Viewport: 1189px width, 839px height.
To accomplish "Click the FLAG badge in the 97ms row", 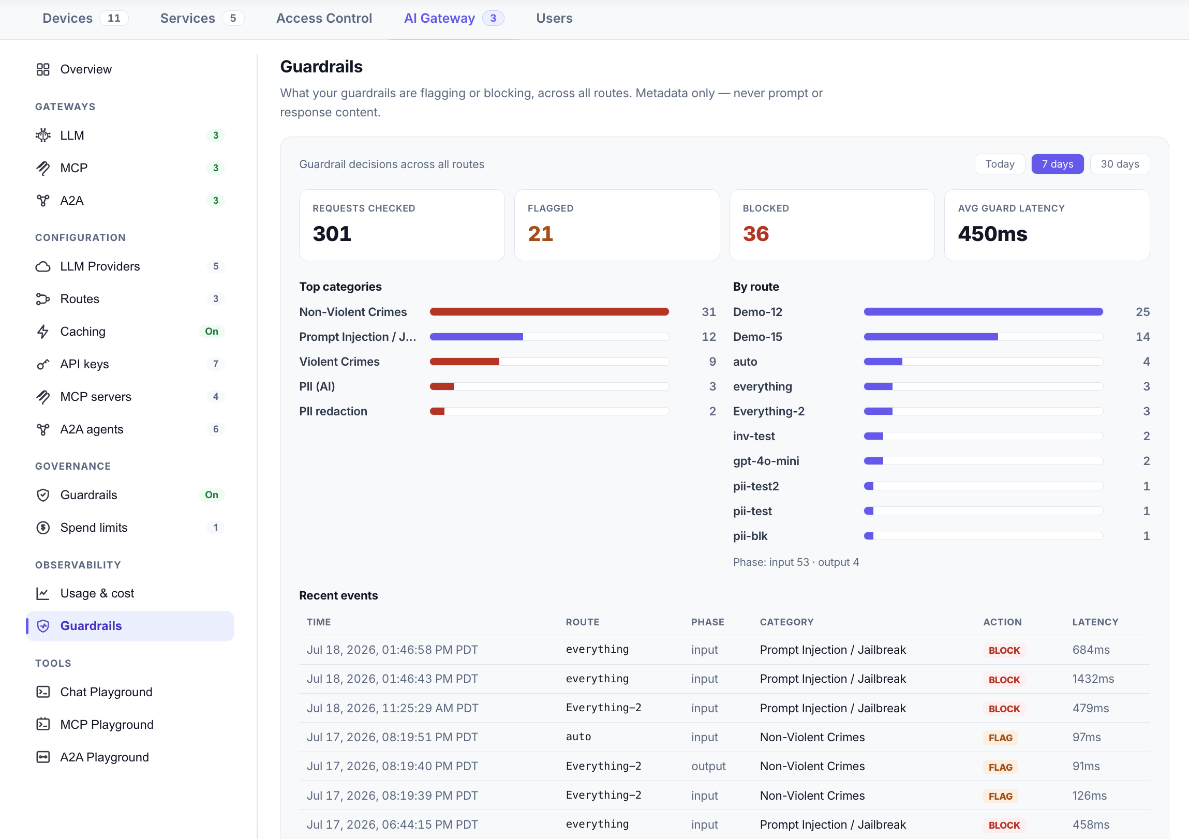I will tap(1000, 738).
